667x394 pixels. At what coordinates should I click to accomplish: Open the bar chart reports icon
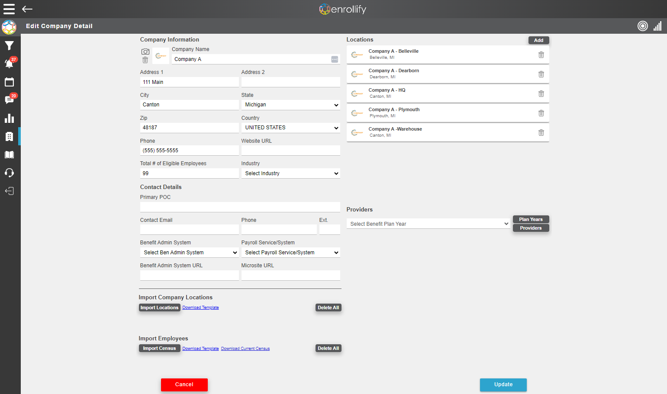pyautogui.click(x=9, y=119)
